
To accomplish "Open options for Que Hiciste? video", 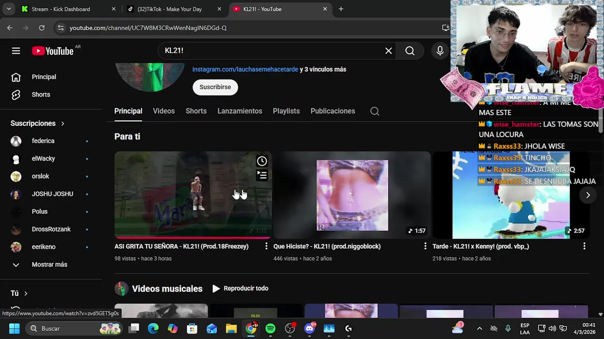I will click(425, 246).
